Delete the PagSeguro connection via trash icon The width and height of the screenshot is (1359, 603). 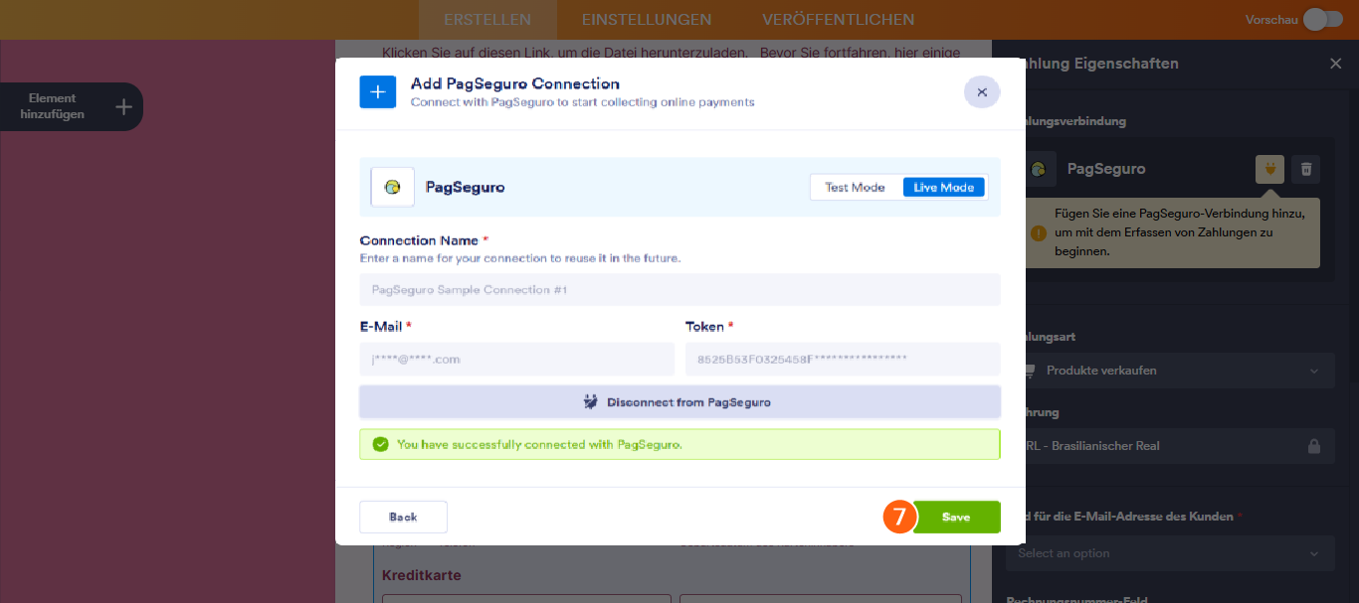point(1306,169)
